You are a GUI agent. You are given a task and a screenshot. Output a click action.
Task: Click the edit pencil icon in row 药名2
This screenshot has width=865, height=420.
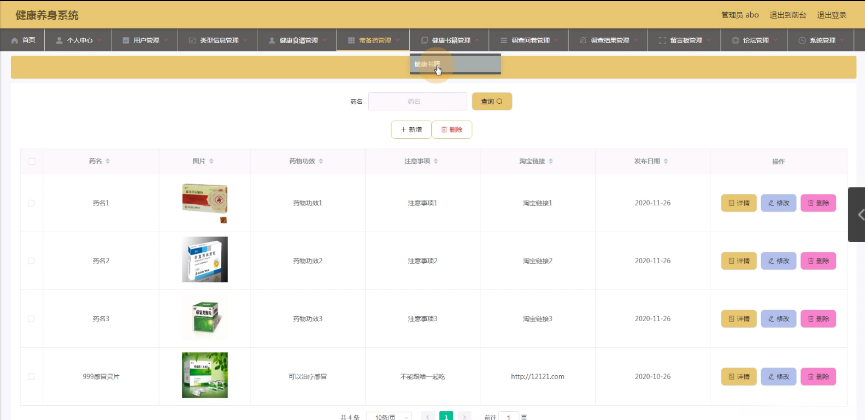coord(771,261)
